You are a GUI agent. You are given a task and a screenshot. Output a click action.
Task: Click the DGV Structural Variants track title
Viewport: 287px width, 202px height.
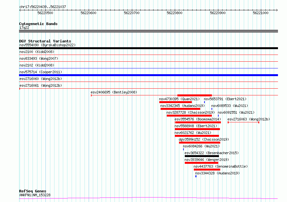point(45,41)
